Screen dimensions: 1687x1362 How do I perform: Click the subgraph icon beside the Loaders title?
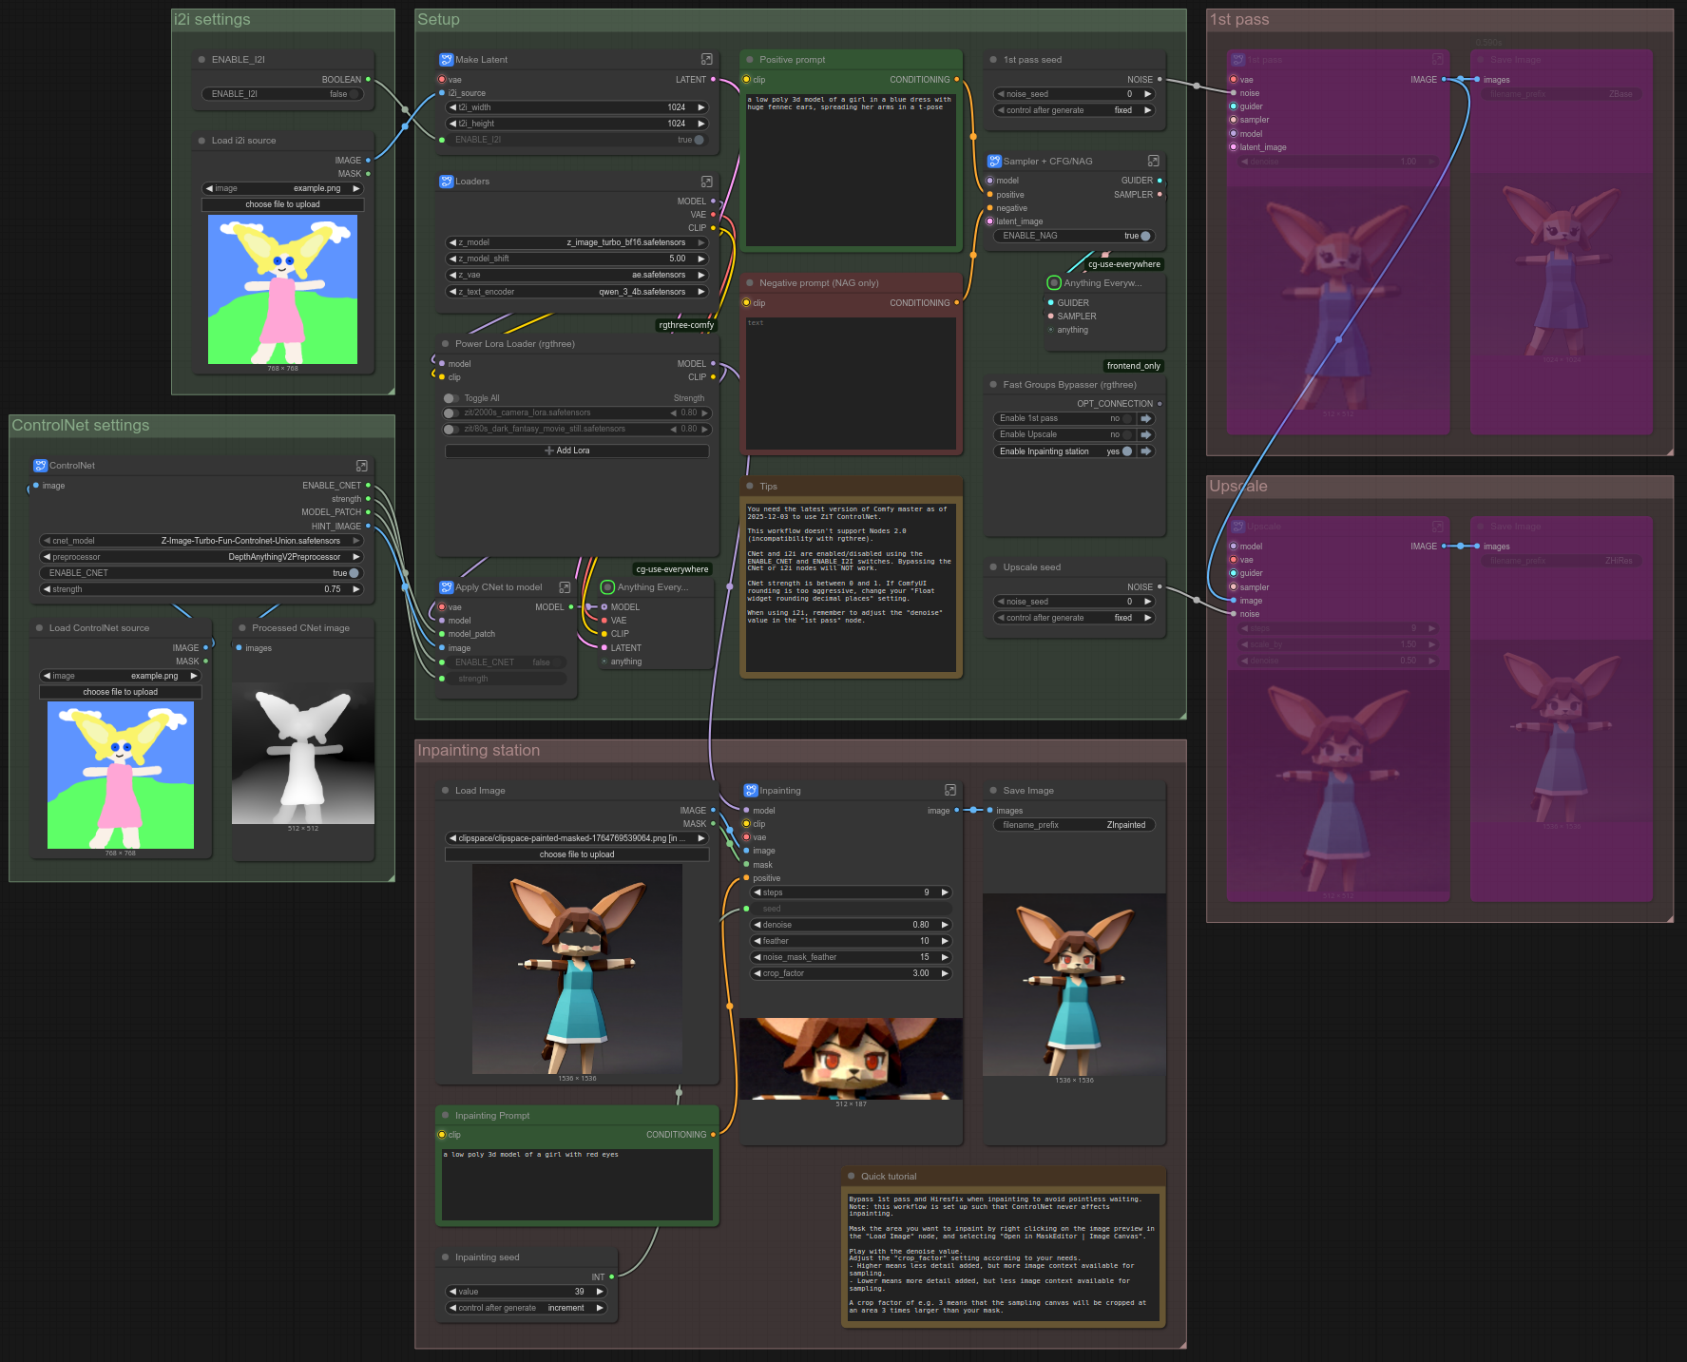coord(446,182)
